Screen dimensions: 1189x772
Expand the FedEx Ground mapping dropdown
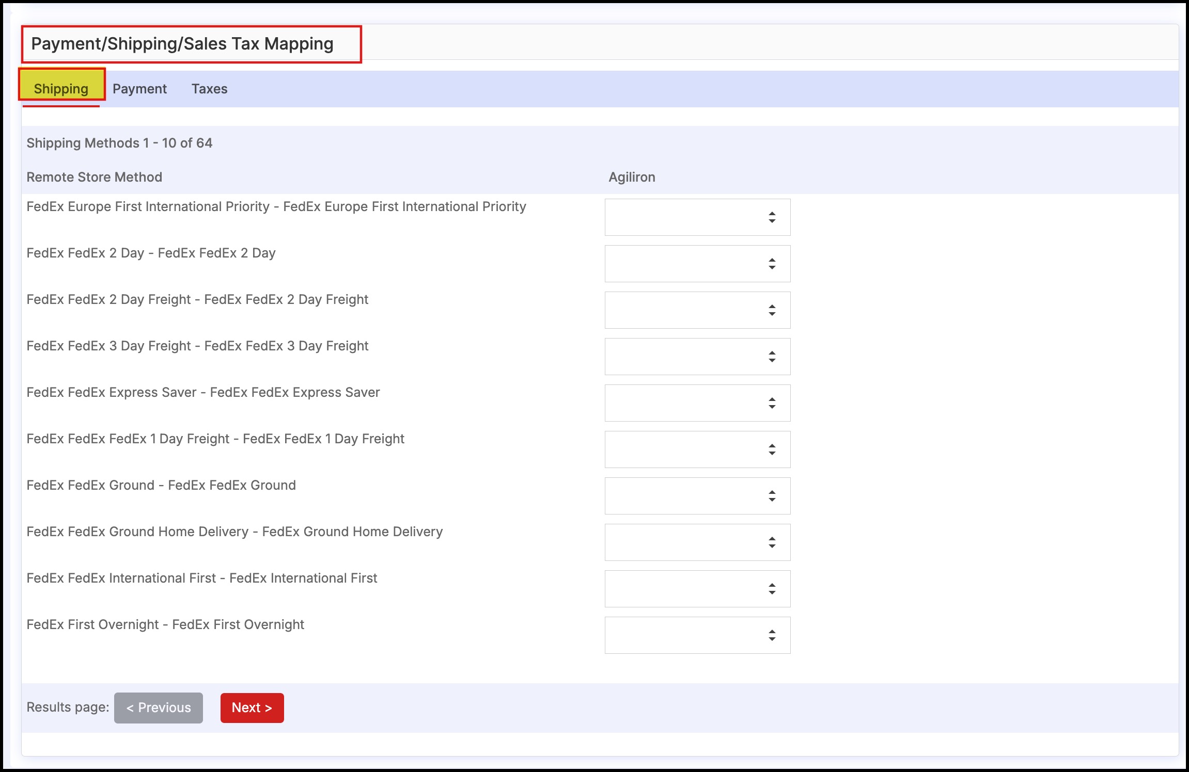coord(697,496)
